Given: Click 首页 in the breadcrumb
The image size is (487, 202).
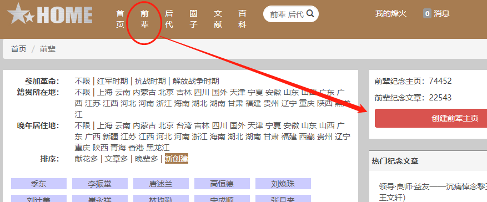Looking at the screenshot, I should coord(19,49).
